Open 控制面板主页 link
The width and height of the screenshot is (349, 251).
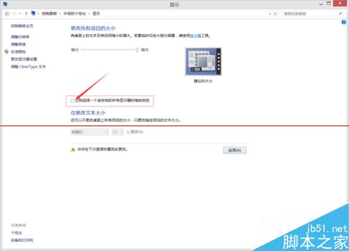pyautogui.click(x=22, y=26)
